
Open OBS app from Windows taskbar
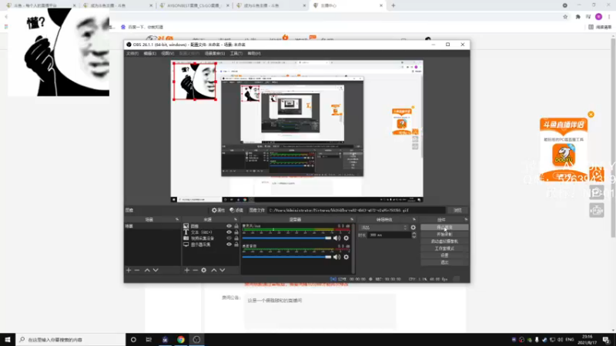coord(197,340)
